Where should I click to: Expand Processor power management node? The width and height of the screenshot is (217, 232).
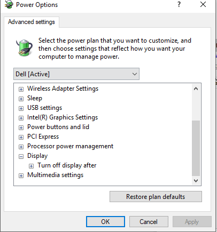click(21, 147)
